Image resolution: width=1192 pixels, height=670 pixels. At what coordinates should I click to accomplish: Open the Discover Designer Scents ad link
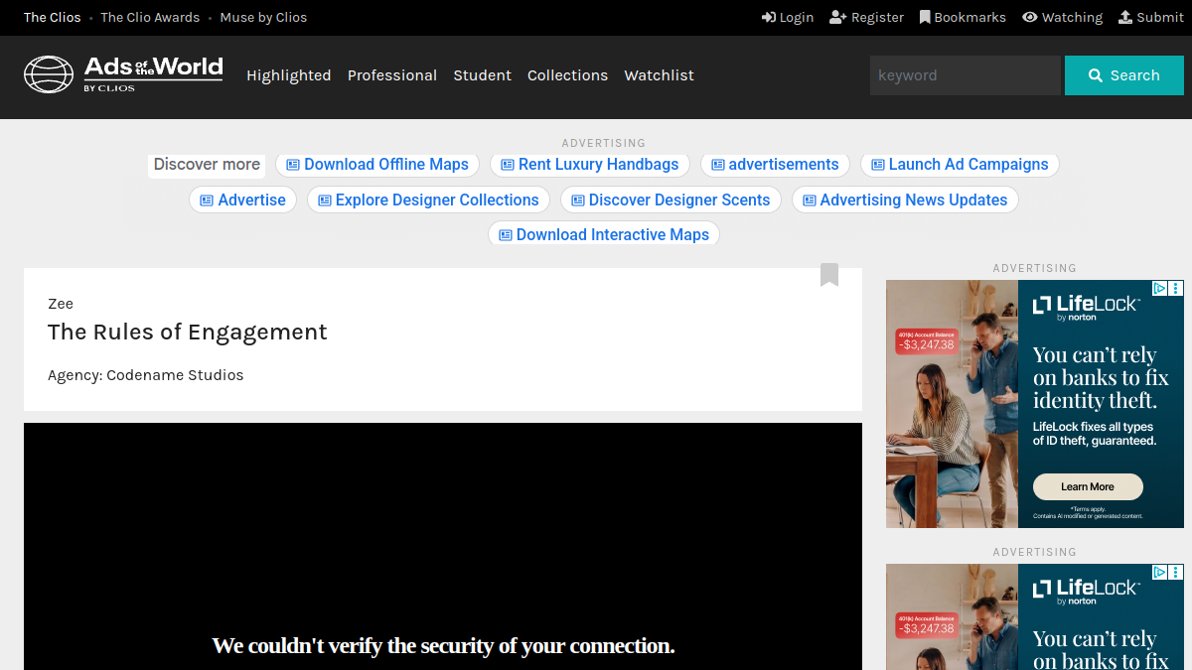click(x=671, y=200)
